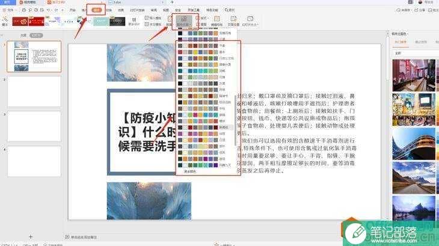
Task: Pick the city billboard street picture thumbnail
Action: click(x=414, y=109)
